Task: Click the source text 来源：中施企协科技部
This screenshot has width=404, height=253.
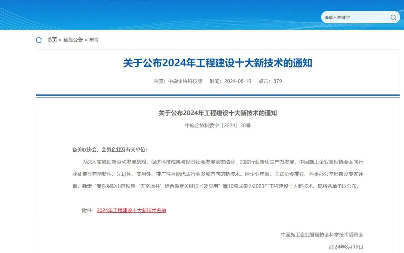Action: click(x=178, y=81)
